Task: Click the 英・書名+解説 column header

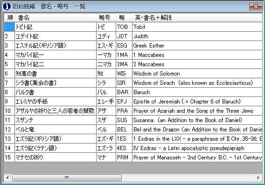Action: coord(197,17)
